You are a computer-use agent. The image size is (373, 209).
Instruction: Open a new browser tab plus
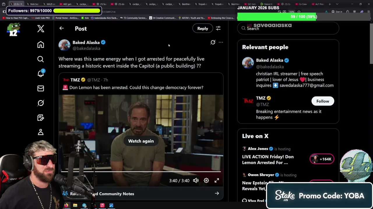pyautogui.click(x=330, y=4)
